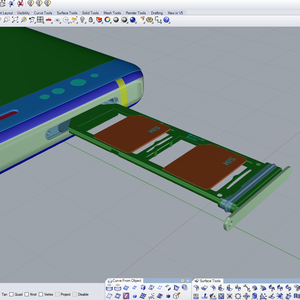Viewport: 300px width, 300px height.
Task: Click the red car Set View icon
Action: [49, 20]
